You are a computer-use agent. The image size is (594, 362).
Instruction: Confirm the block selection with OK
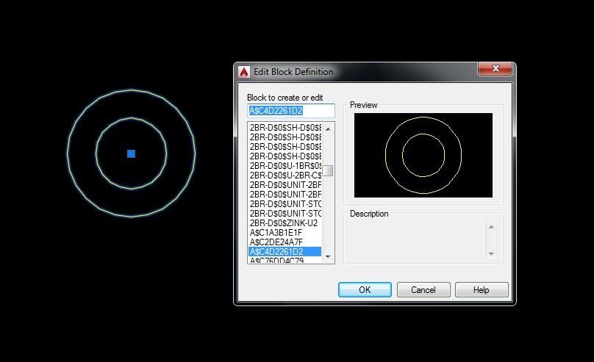point(365,290)
